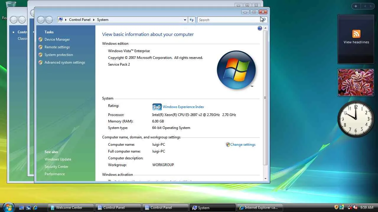Open Security Center under See also
378x212 pixels.
[56, 167]
